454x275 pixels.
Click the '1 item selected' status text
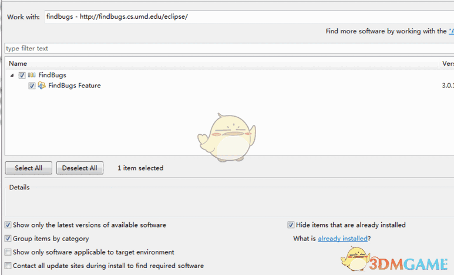tap(140, 168)
